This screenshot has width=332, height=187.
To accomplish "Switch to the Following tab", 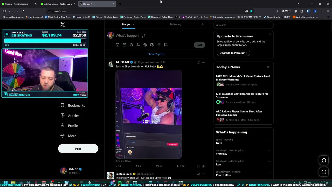I will tap(176, 24).
